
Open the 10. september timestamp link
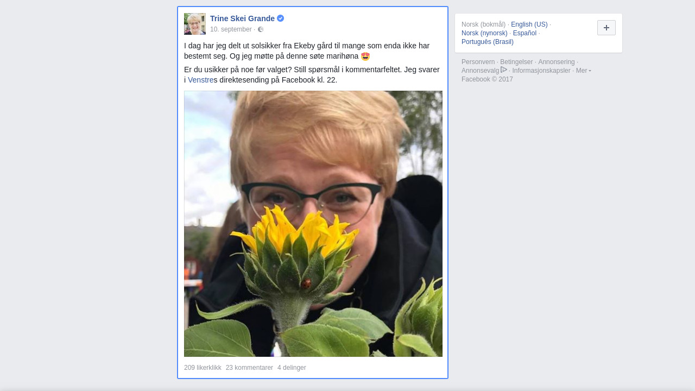coord(231,29)
